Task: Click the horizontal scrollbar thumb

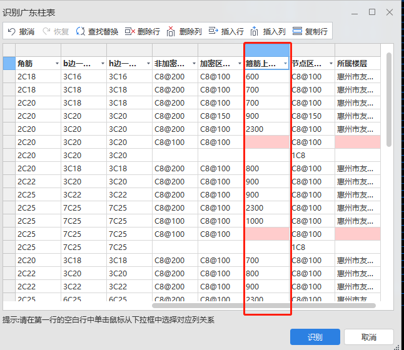Action: click(264, 306)
